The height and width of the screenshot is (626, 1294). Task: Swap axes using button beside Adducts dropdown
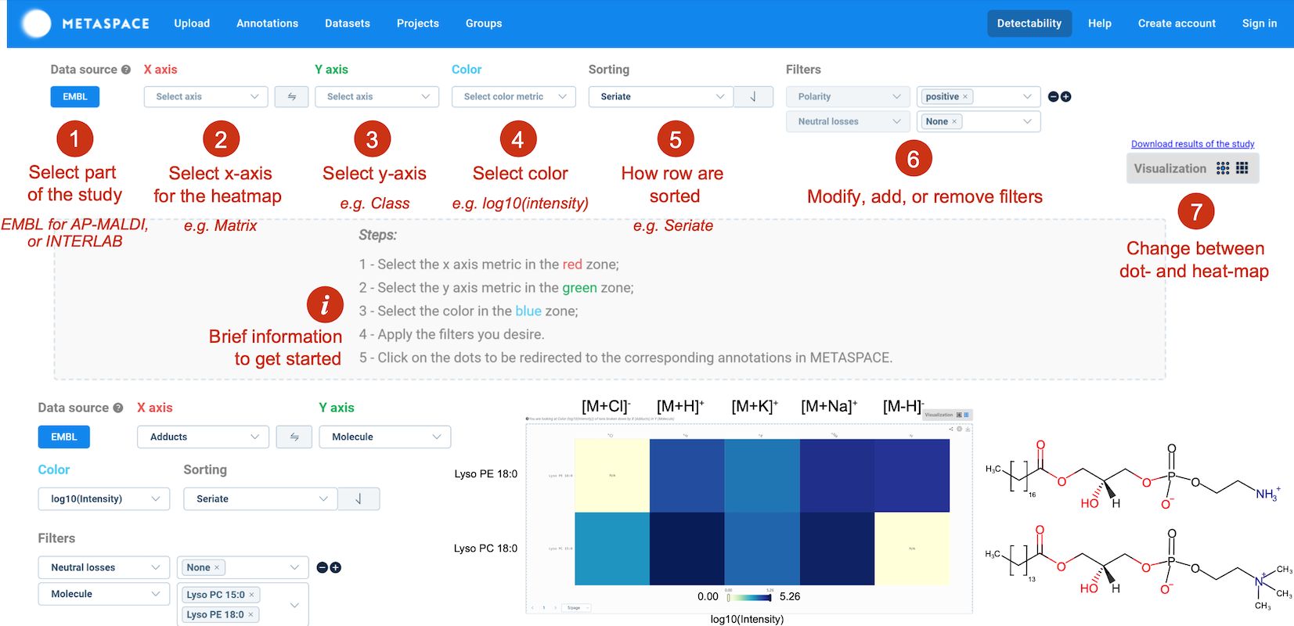[294, 437]
